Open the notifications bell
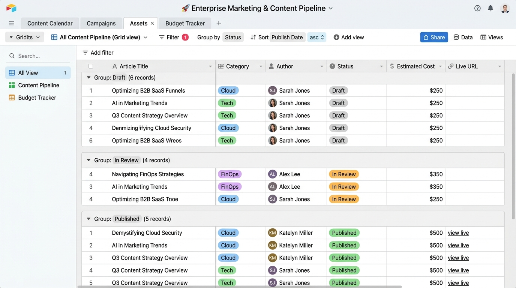Image resolution: width=516 pixels, height=288 pixels. 490,8
